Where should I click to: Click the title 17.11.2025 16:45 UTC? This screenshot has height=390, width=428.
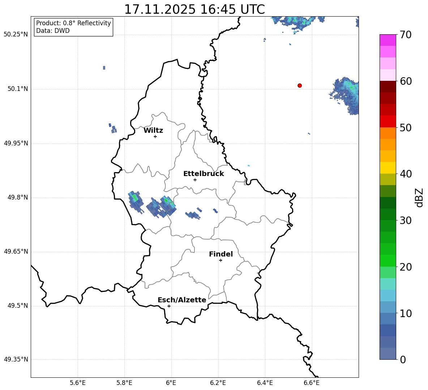pyautogui.click(x=194, y=9)
